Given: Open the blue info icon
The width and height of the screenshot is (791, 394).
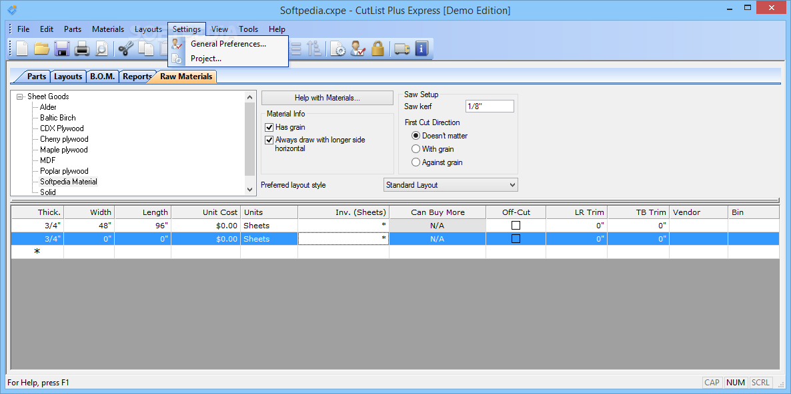Looking at the screenshot, I should point(422,49).
